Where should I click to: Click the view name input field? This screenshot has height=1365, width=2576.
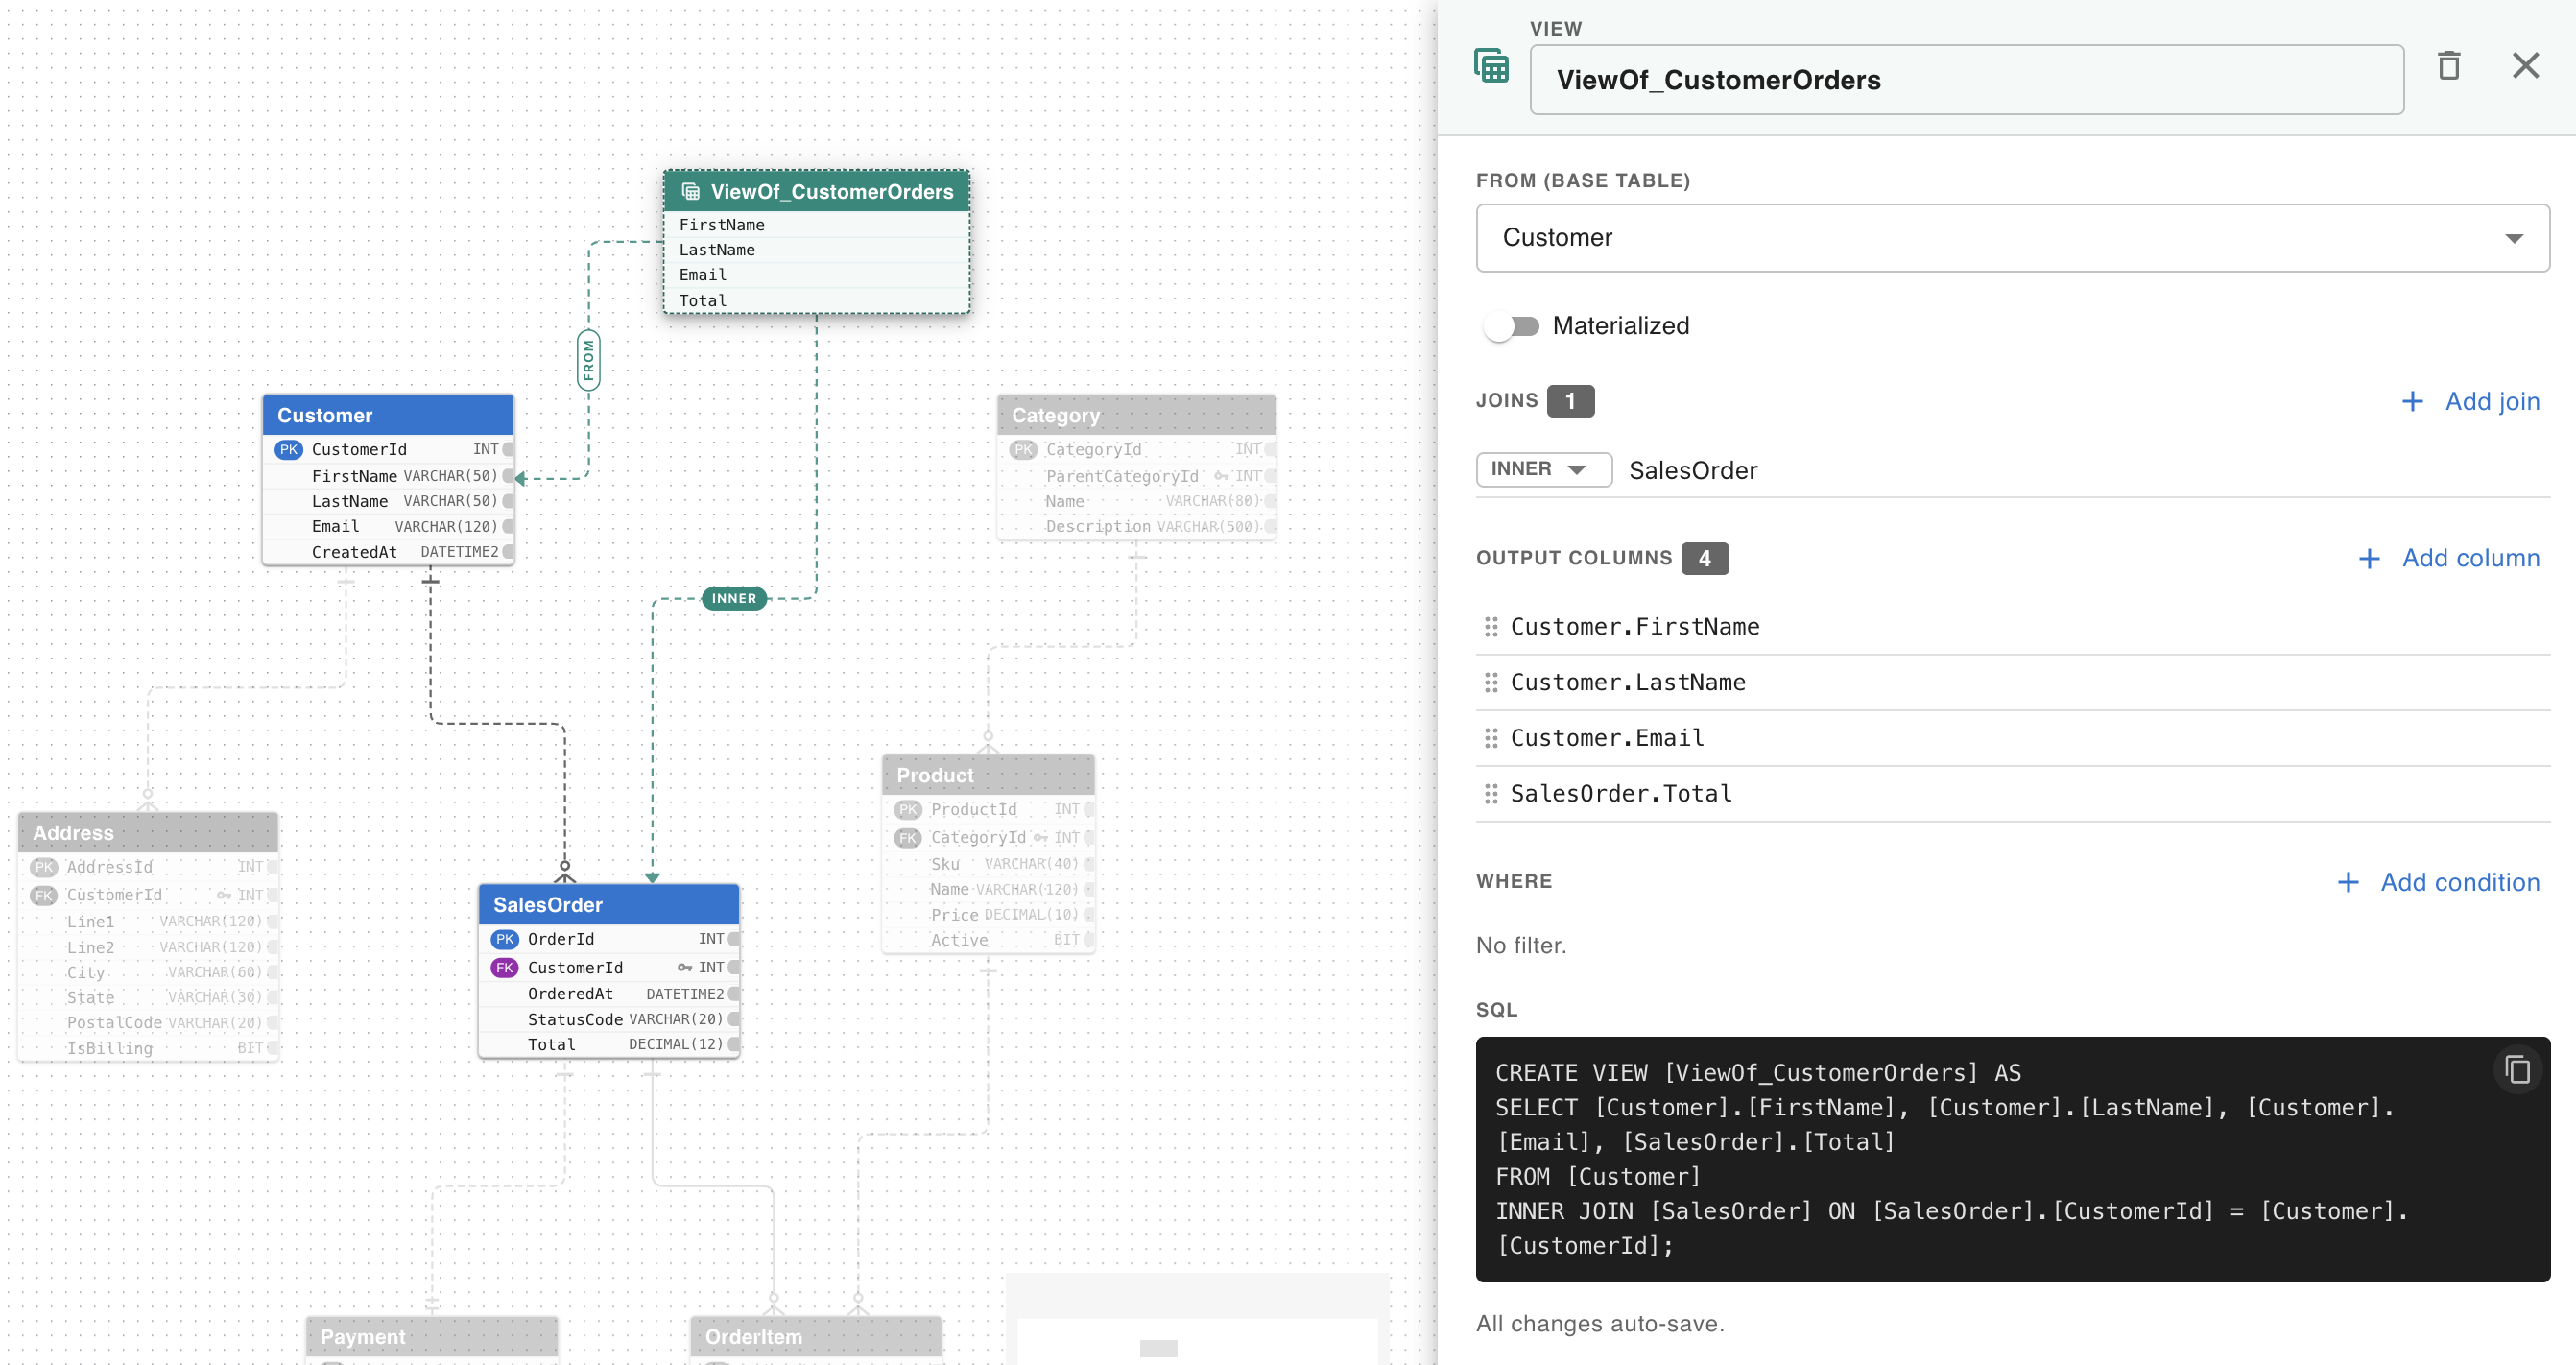(1966, 80)
